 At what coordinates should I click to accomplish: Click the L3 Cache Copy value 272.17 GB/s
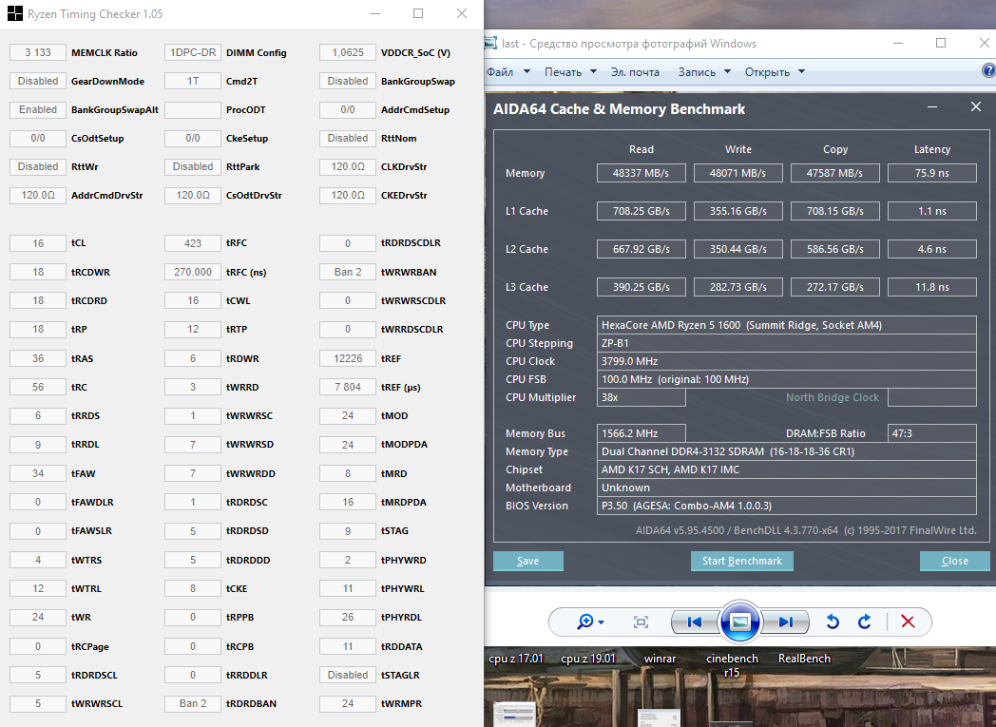pyautogui.click(x=834, y=287)
